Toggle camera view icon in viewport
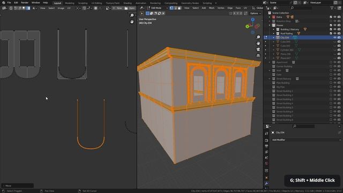Screen dimensions: 343x193 click(258, 49)
